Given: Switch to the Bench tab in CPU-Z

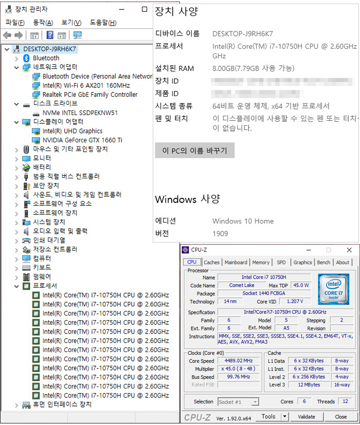Looking at the screenshot, I should coord(323,263).
